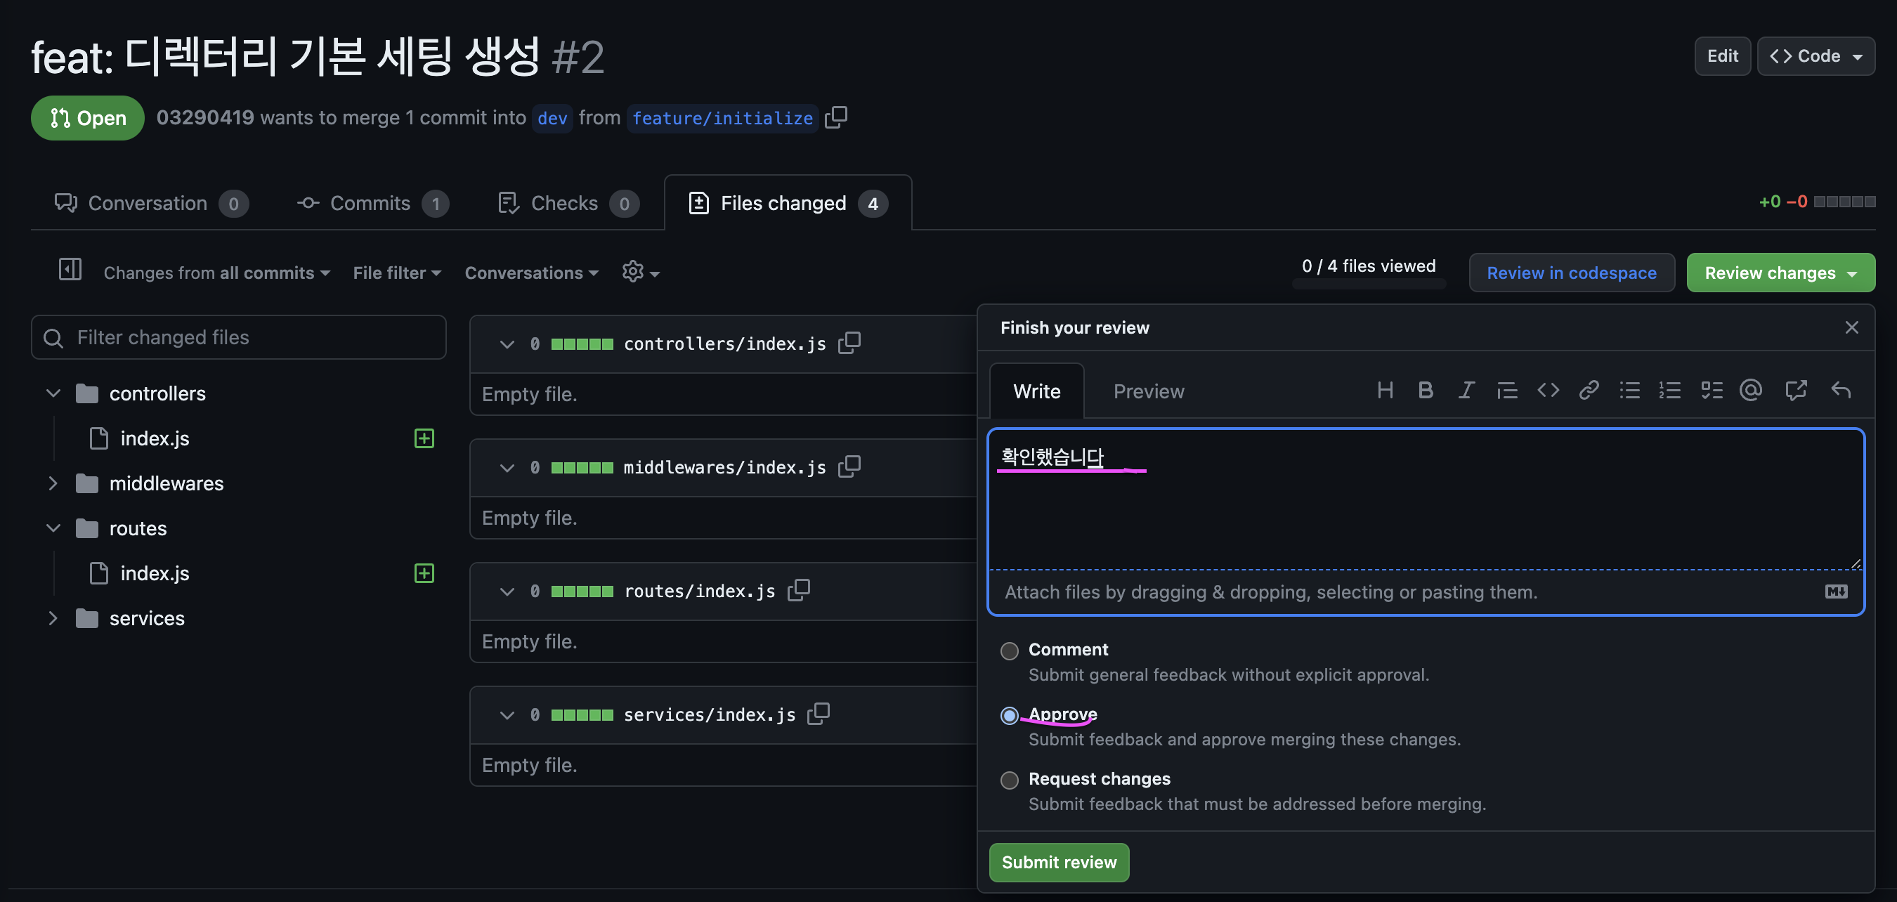This screenshot has width=1897, height=902.
Task: Insert a saved reply
Action: click(1840, 391)
